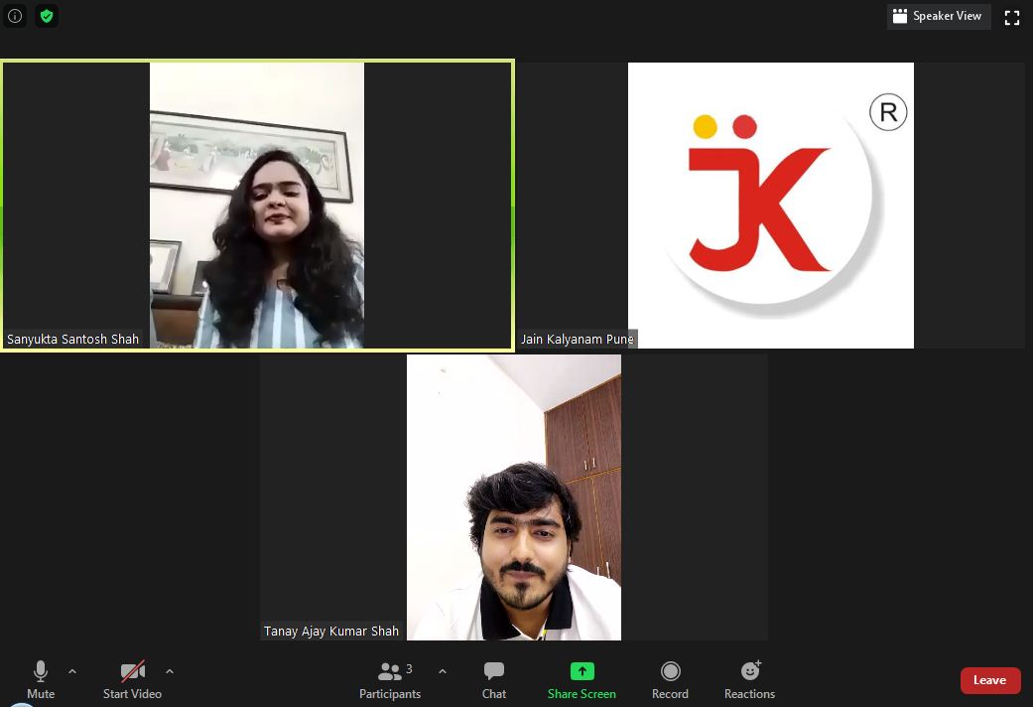Open the meeting information icon
Image resolution: width=1034 pixels, height=707 pixels.
(x=15, y=16)
